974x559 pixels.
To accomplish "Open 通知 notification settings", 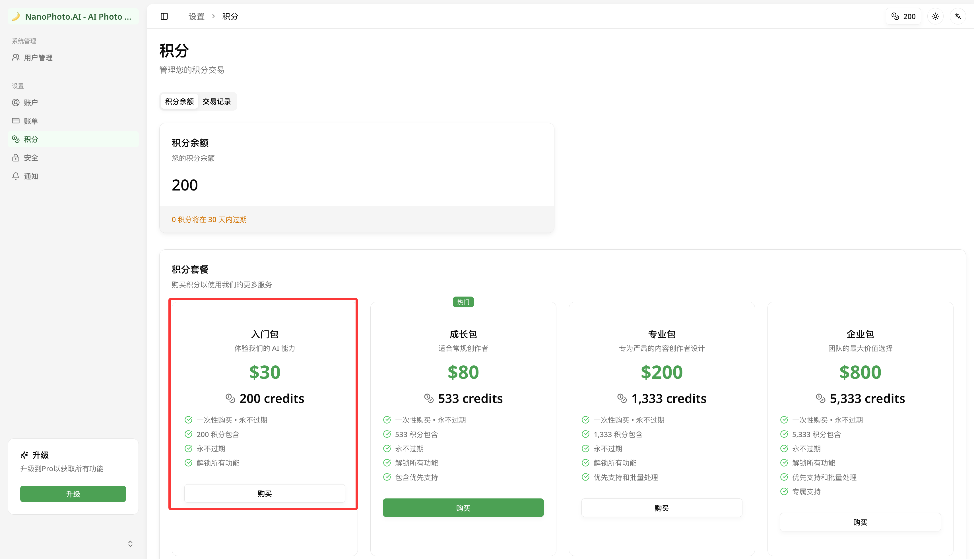I will 31,176.
